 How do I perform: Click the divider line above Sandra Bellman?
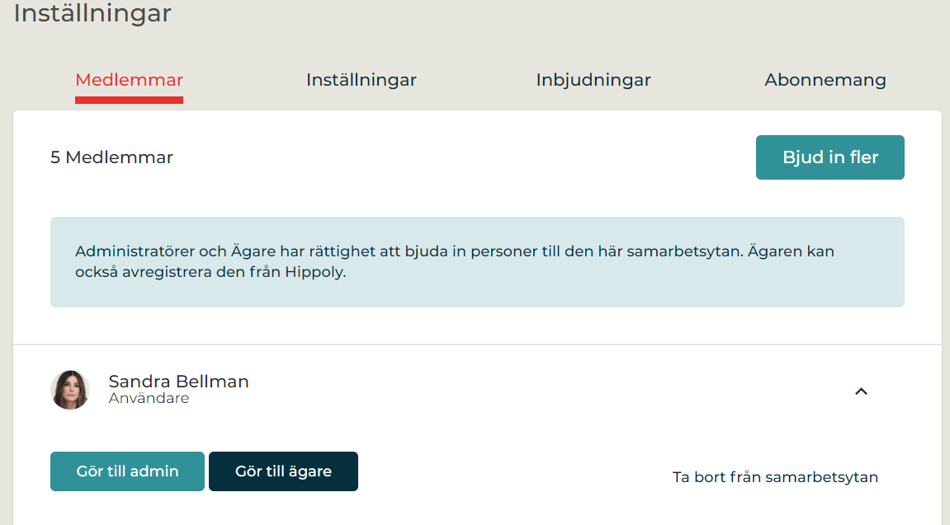[x=477, y=345]
